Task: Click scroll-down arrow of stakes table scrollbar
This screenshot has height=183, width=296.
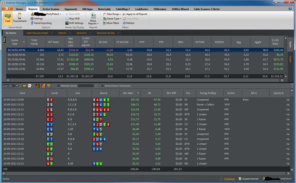Action: (286, 77)
